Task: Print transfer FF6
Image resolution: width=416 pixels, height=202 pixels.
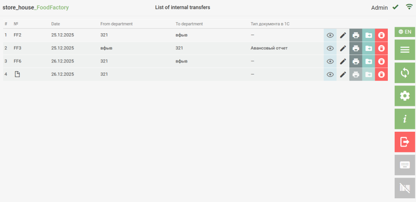Action: click(x=356, y=61)
